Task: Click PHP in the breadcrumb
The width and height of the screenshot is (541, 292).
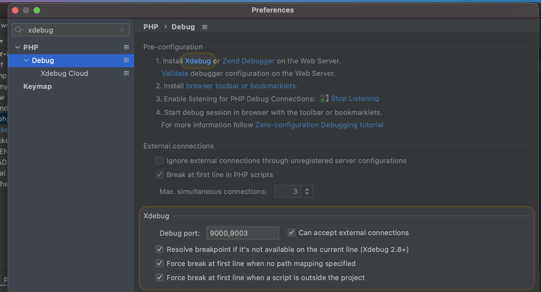Action: tap(151, 27)
